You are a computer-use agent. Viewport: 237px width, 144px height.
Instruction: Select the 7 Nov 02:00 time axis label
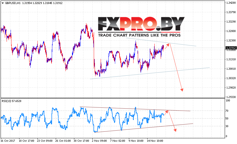(117, 141)
